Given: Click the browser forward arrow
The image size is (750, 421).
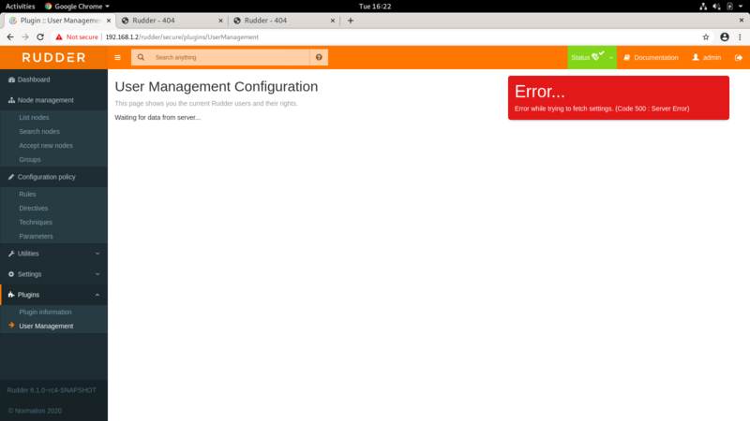Looking at the screenshot, I should [25, 36].
